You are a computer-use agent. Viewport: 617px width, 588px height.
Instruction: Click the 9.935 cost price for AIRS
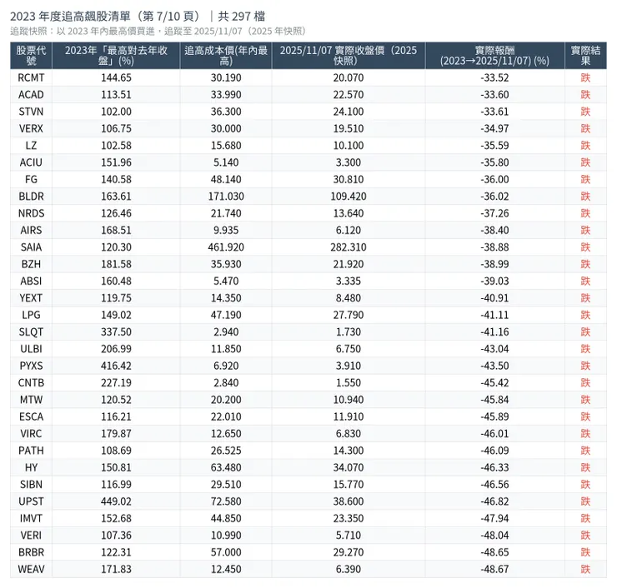coord(226,230)
